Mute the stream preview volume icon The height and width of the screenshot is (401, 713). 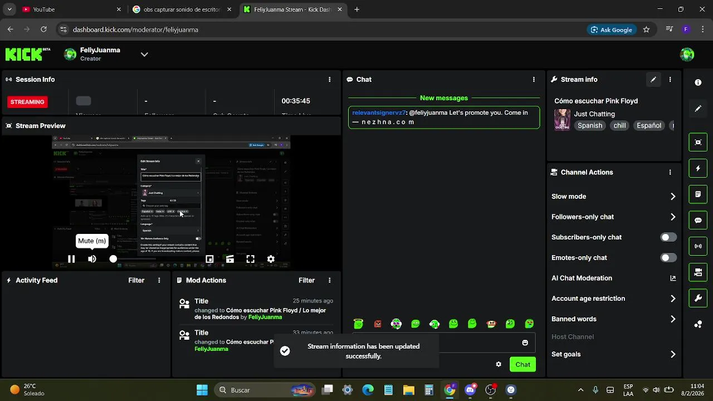tap(92, 259)
